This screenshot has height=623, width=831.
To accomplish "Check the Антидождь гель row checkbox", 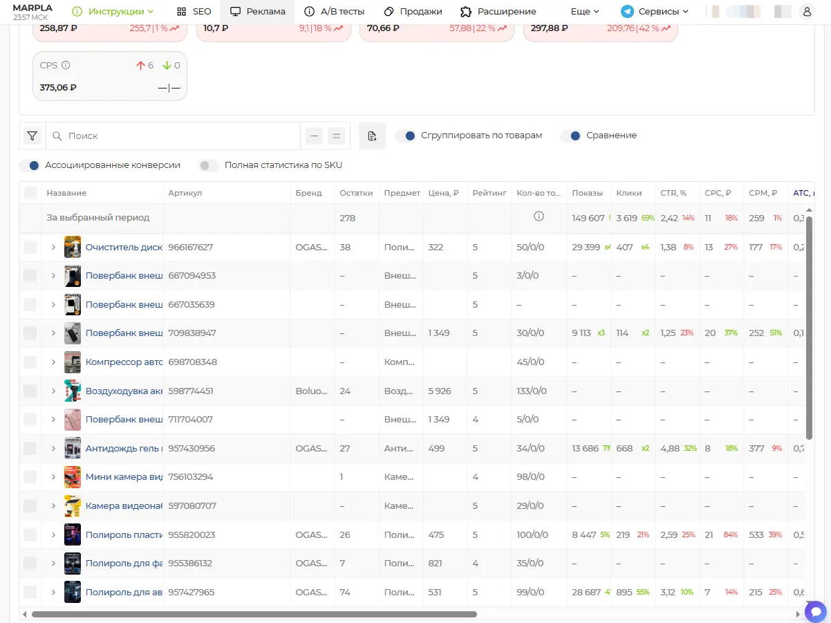I will pos(30,448).
